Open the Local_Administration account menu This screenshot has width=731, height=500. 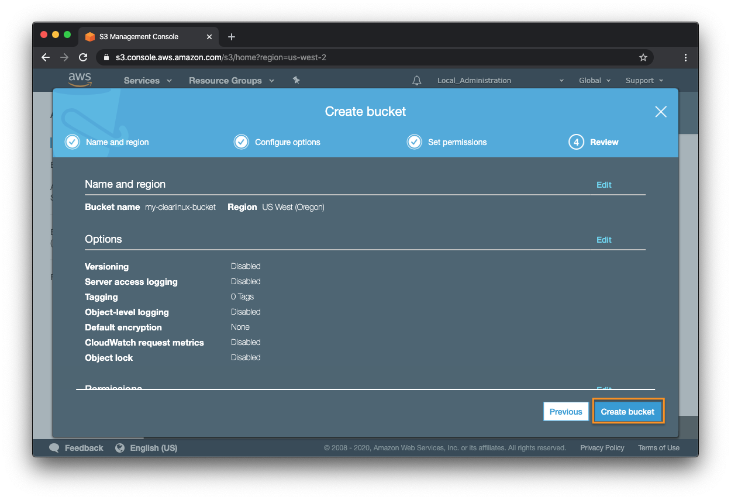click(501, 81)
